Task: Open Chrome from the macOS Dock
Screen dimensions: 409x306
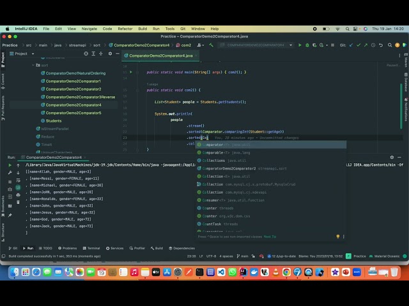Action: (x=286, y=272)
